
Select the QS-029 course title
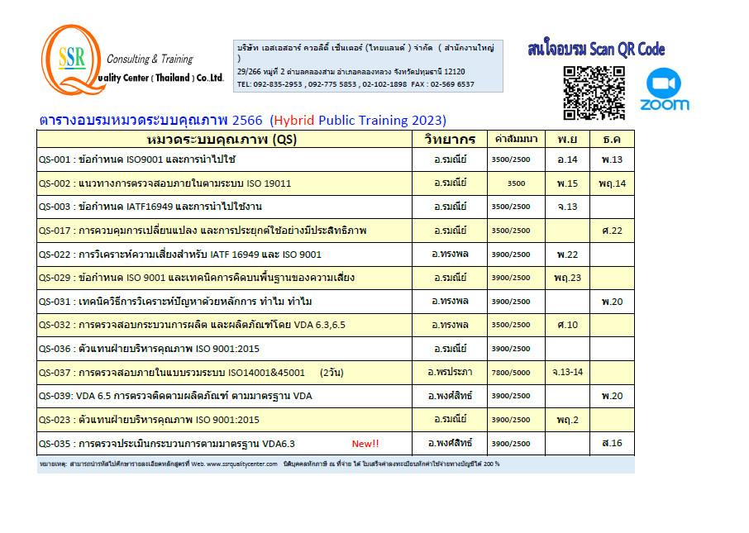point(197,278)
